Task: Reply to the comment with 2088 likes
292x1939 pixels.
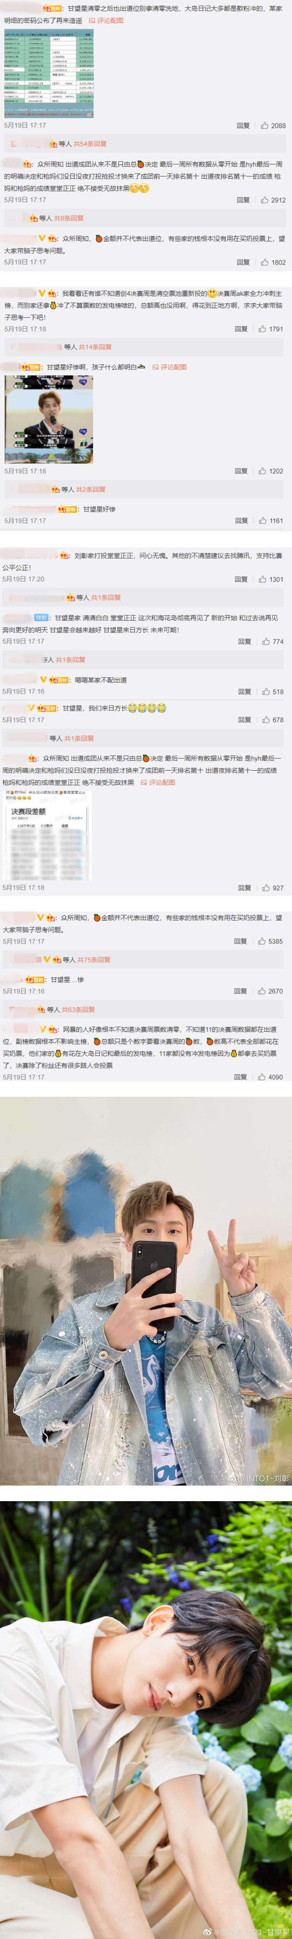Action: click(x=243, y=126)
